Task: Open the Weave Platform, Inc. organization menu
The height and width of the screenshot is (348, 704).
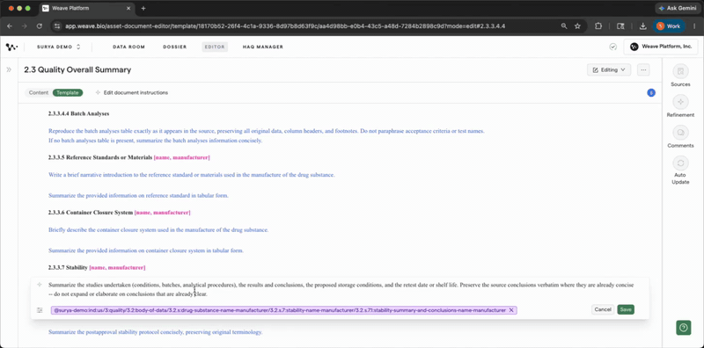Action: click(661, 47)
